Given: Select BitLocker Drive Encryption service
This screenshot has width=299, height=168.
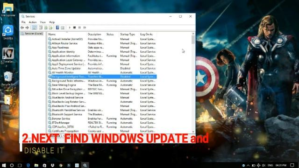Looking at the screenshot, I should point(102,89).
